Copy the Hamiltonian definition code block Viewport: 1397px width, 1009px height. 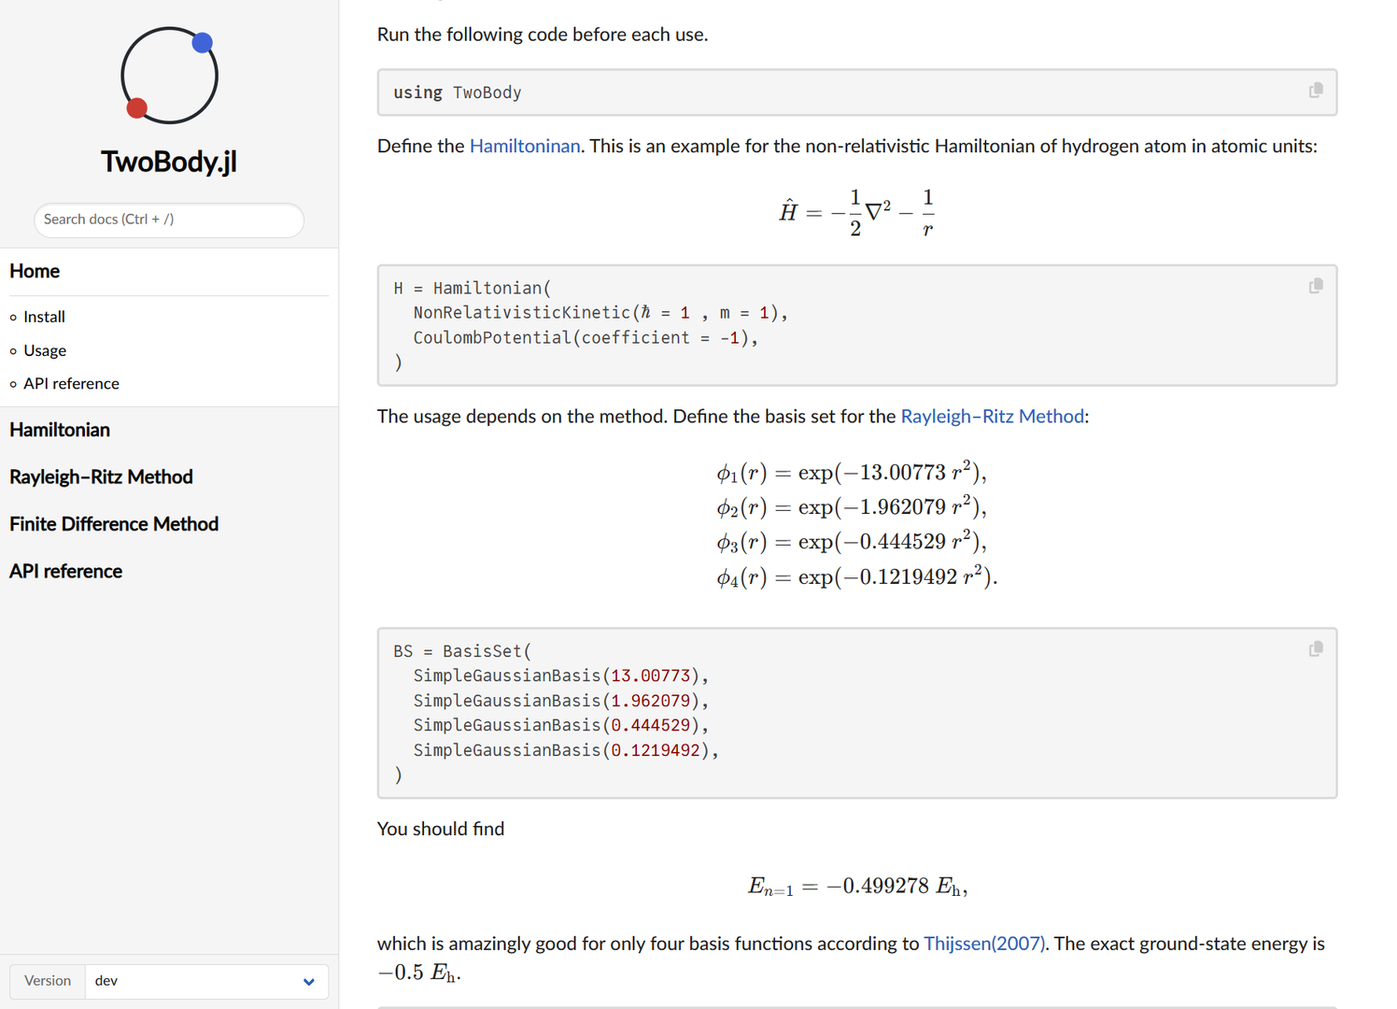[1315, 287]
